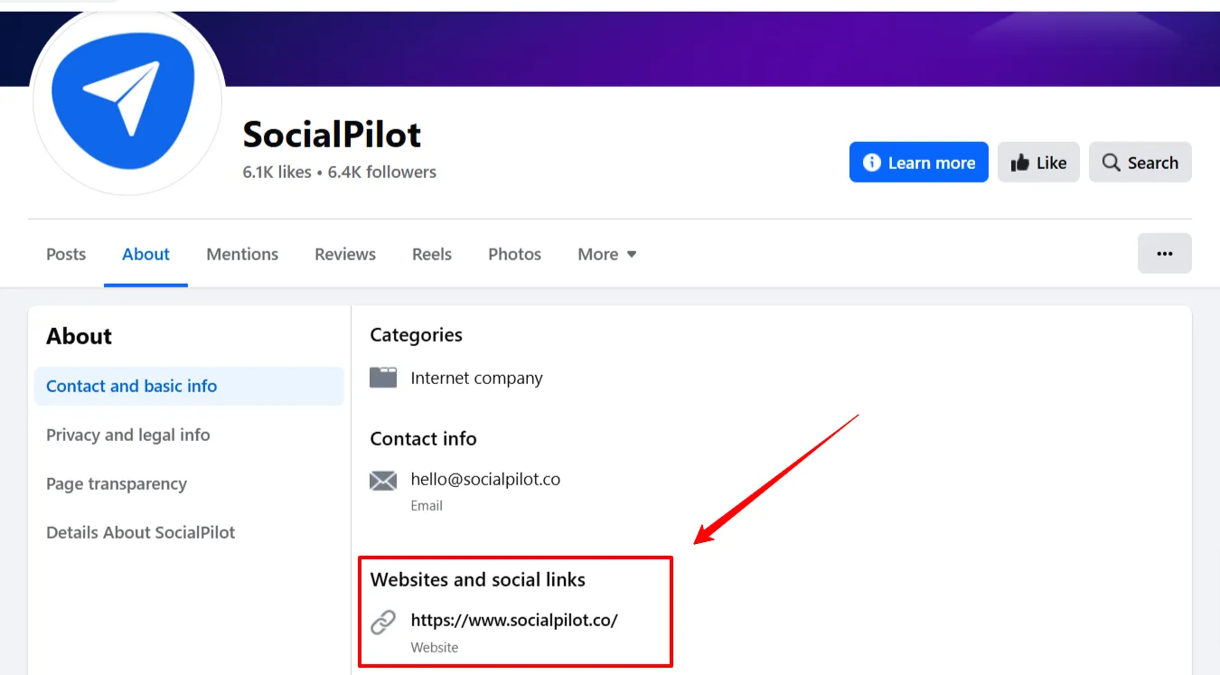Screen dimensions: 1220x675
Task: Select Privacy and legal info
Action: [x=127, y=435]
